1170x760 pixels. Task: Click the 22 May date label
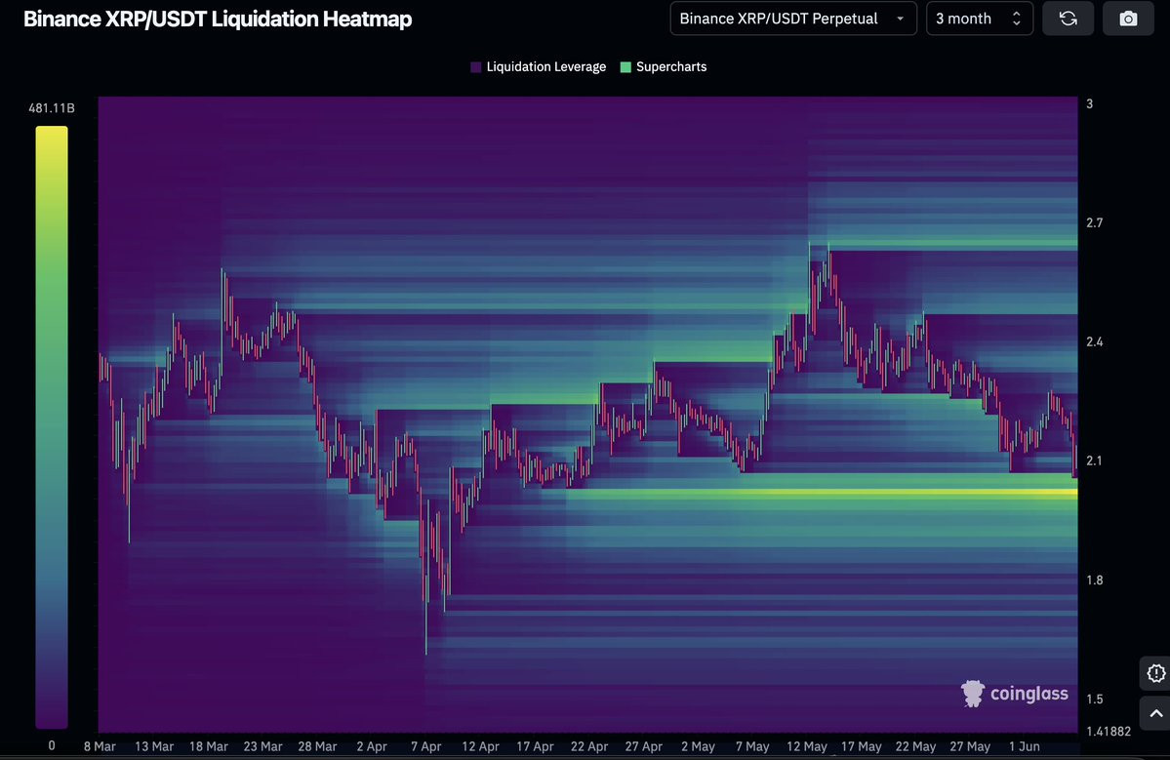(x=915, y=746)
